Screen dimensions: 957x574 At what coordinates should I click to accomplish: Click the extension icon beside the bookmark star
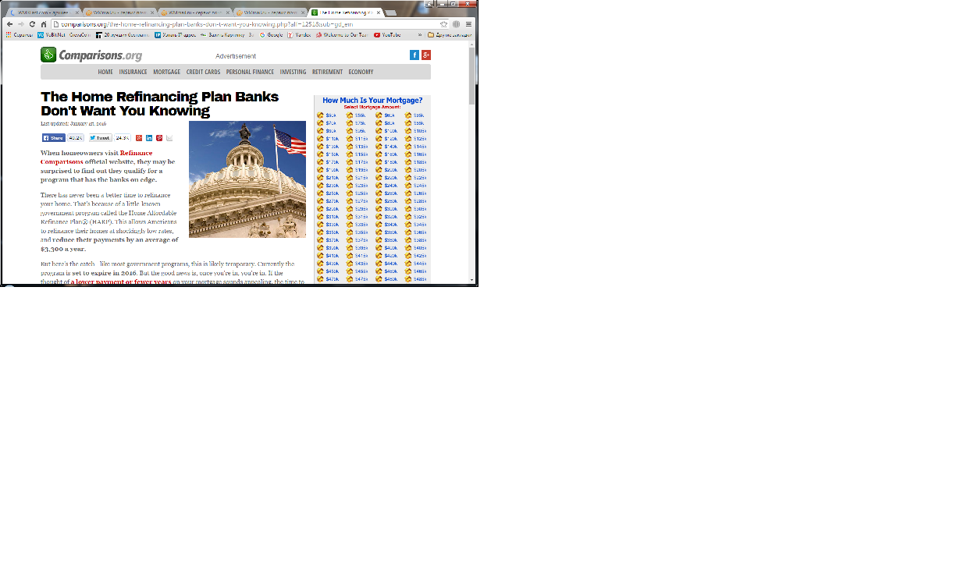[x=457, y=24]
